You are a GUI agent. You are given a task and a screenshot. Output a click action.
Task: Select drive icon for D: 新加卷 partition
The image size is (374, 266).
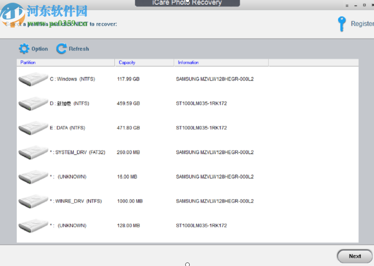coord(33,104)
